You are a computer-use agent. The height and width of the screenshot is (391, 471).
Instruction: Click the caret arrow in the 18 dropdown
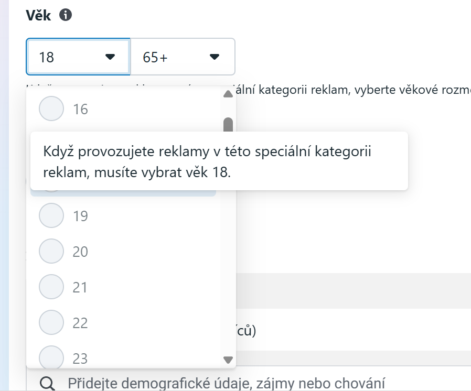pos(110,57)
